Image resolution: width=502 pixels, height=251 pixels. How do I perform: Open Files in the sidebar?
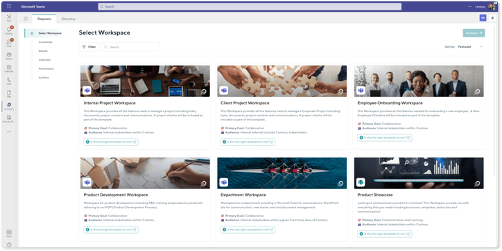click(x=9, y=93)
